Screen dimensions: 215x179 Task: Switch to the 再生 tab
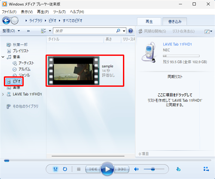[x=149, y=21]
